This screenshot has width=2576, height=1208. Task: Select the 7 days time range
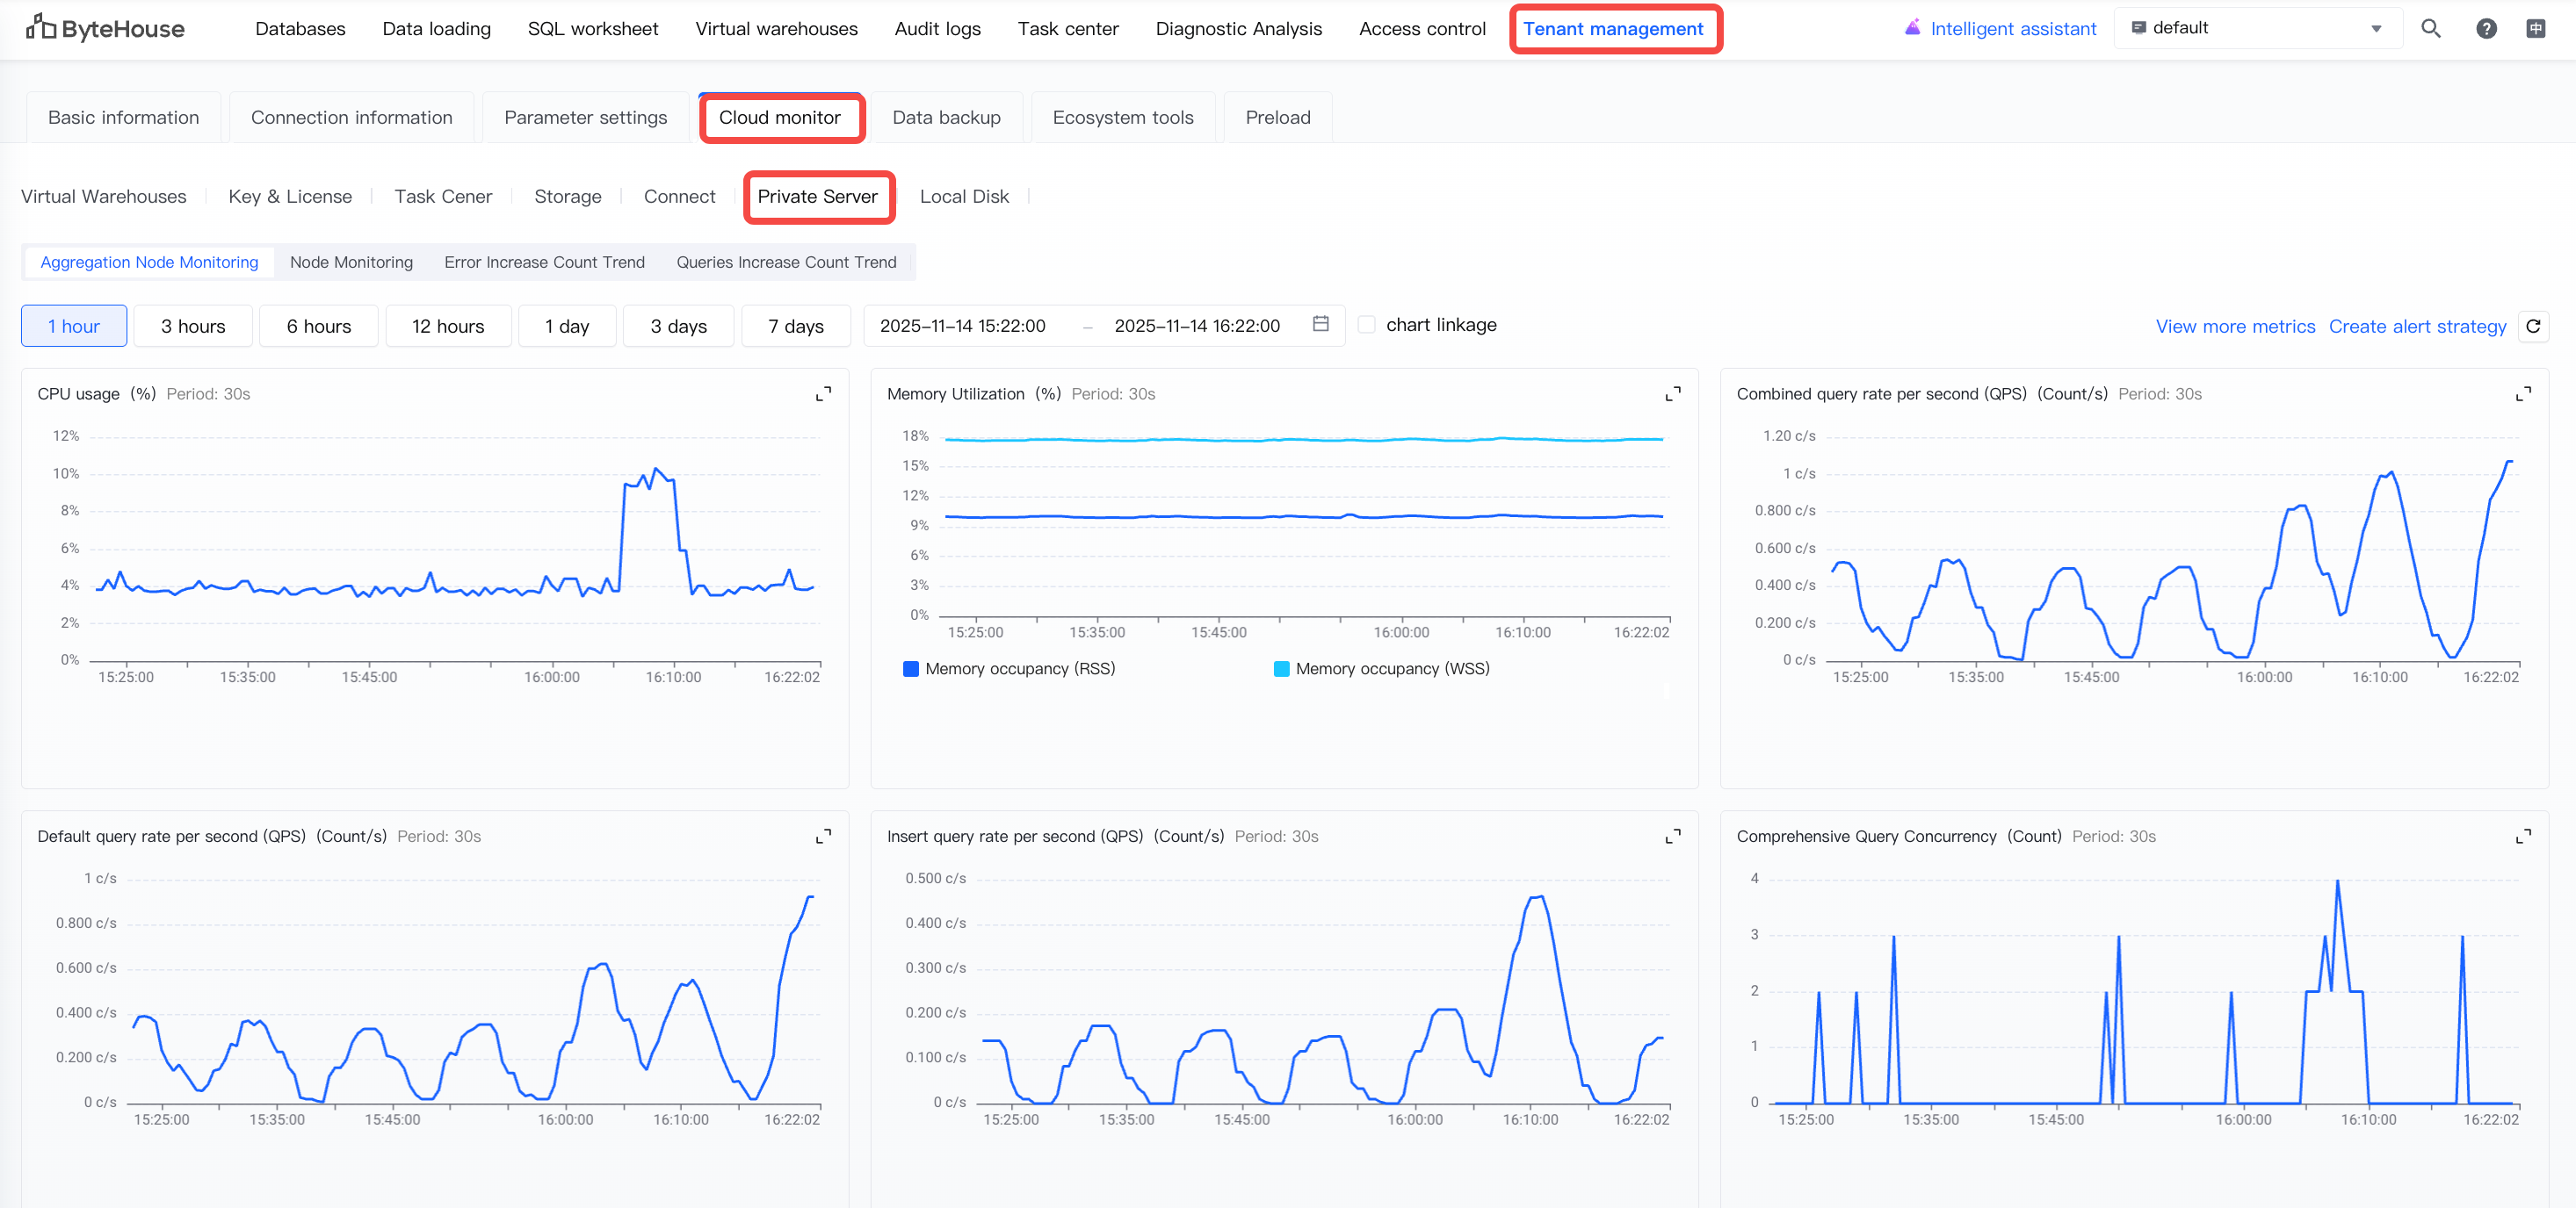795,326
